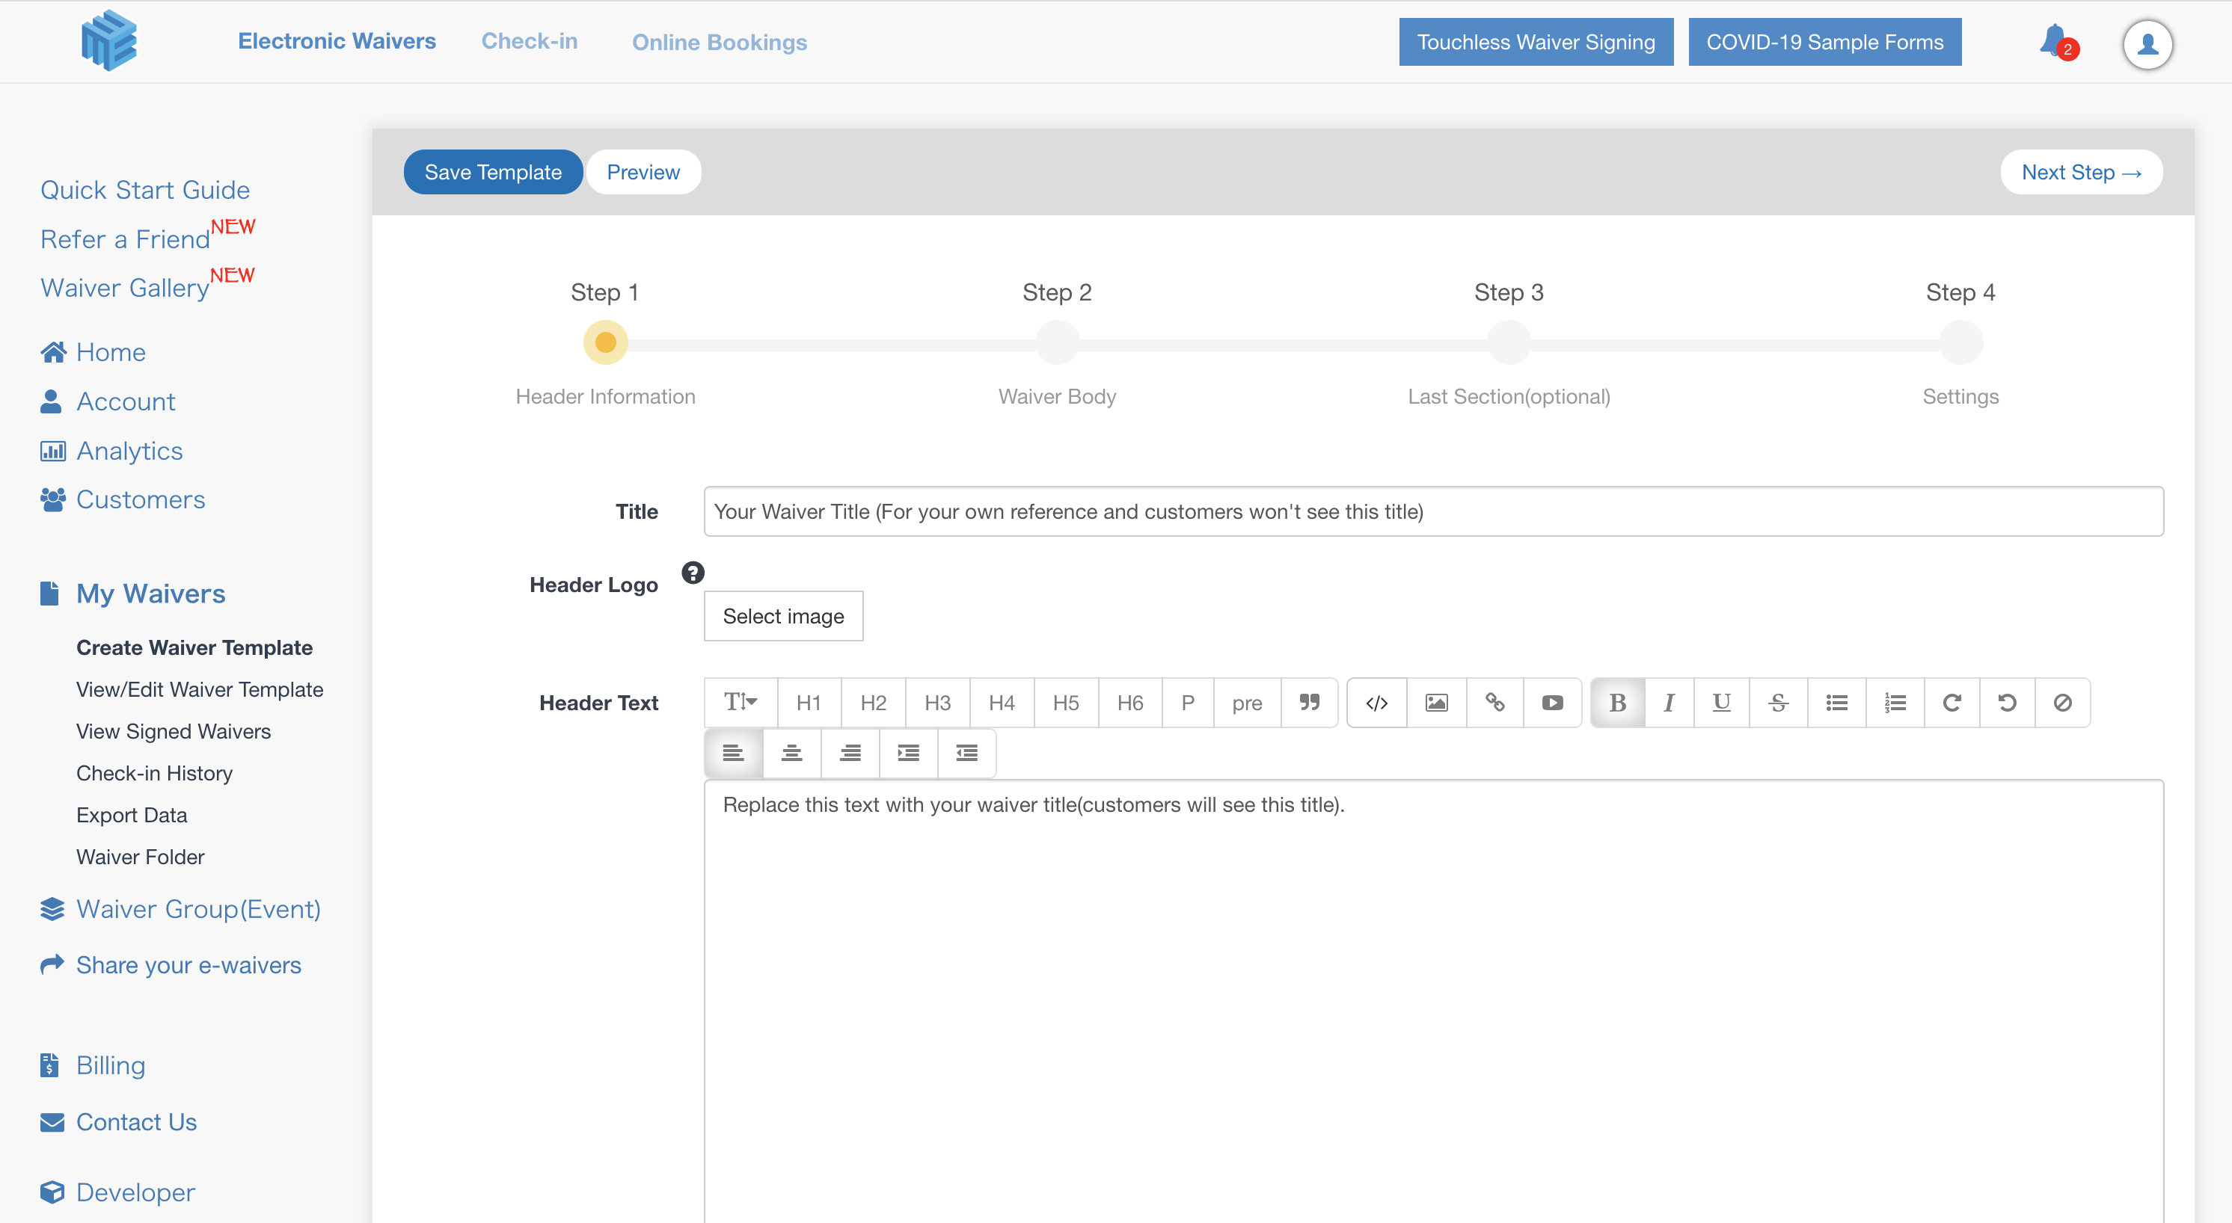Insert an image using the editor toolbar
Image resolution: width=2232 pixels, height=1223 pixels.
pyautogui.click(x=1435, y=703)
